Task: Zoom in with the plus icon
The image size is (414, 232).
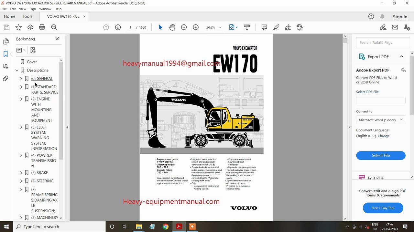Action: (196, 27)
